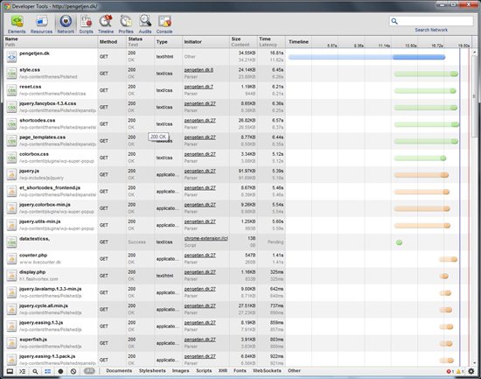Image resolution: width=481 pixels, height=379 pixels.
Task: Sort by the Method column header
Action: [x=112, y=42]
